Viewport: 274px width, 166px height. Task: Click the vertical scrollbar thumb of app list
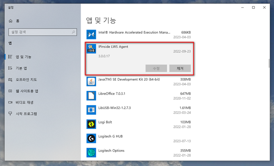click(269, 63)
